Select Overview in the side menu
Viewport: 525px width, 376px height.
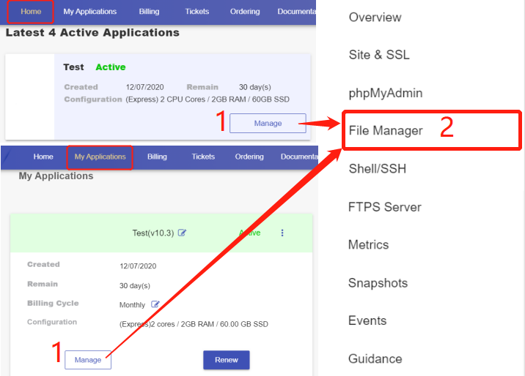coord(375,17)
